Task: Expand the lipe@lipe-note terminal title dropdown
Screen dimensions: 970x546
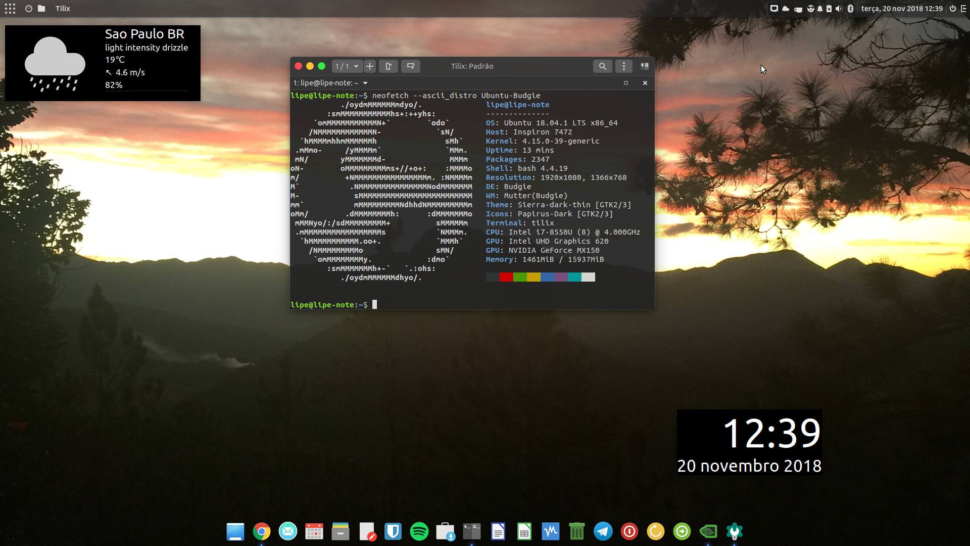Action: coord(365,83)
